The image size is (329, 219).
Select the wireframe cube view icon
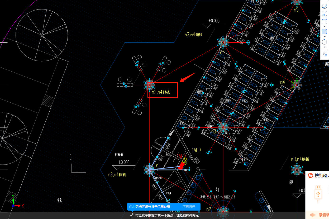[324, 22]
